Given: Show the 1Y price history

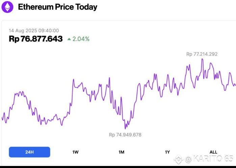Looking at the screenshot, I should (x=167, y=152).
